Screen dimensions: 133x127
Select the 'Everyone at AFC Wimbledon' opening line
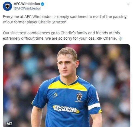[65, 19]
